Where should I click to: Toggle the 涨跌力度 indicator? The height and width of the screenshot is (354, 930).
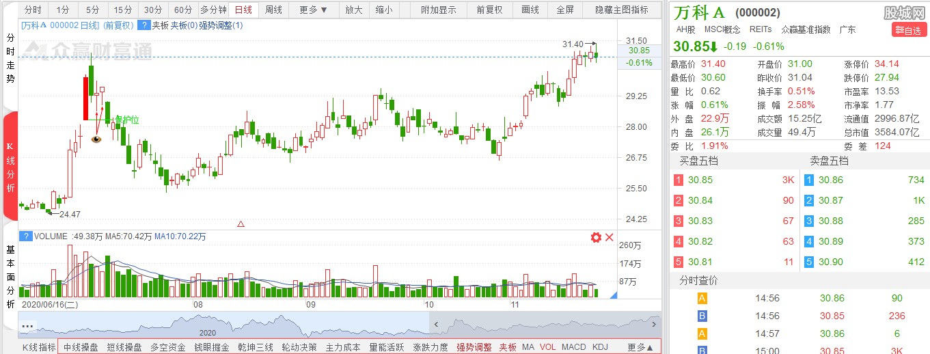coord(430,347)
